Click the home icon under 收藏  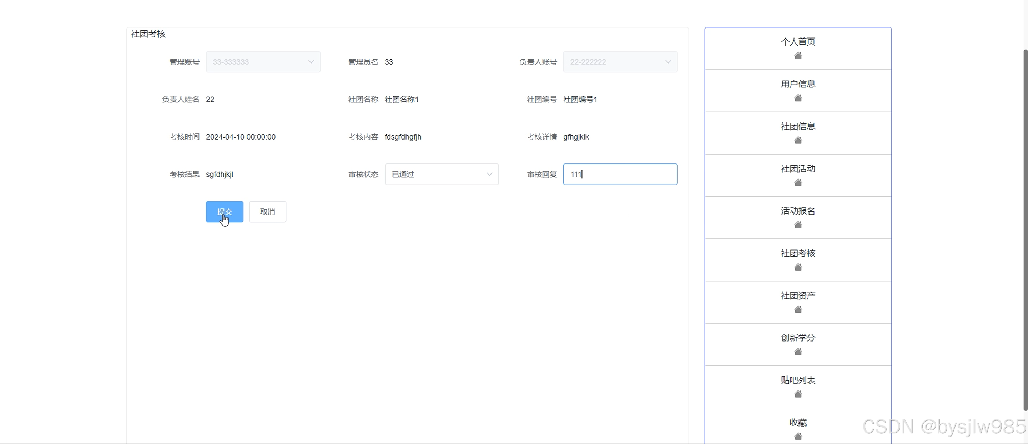click(798, 436)
